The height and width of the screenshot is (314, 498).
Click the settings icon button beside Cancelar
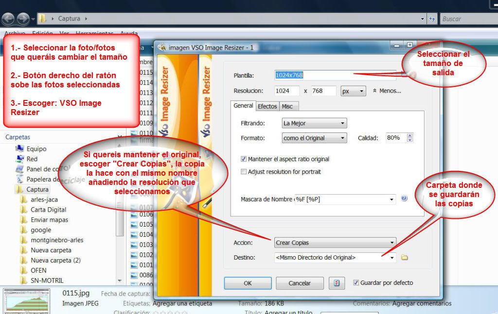click(337, 283)
